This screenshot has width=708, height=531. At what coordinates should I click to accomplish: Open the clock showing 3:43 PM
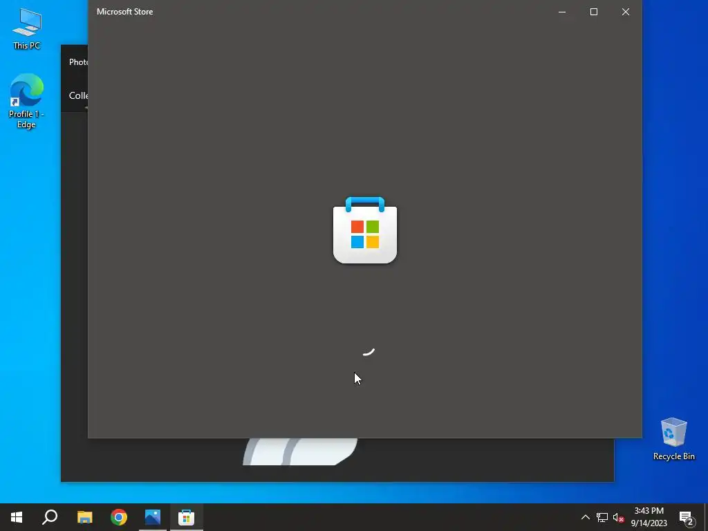coord(649,517)
